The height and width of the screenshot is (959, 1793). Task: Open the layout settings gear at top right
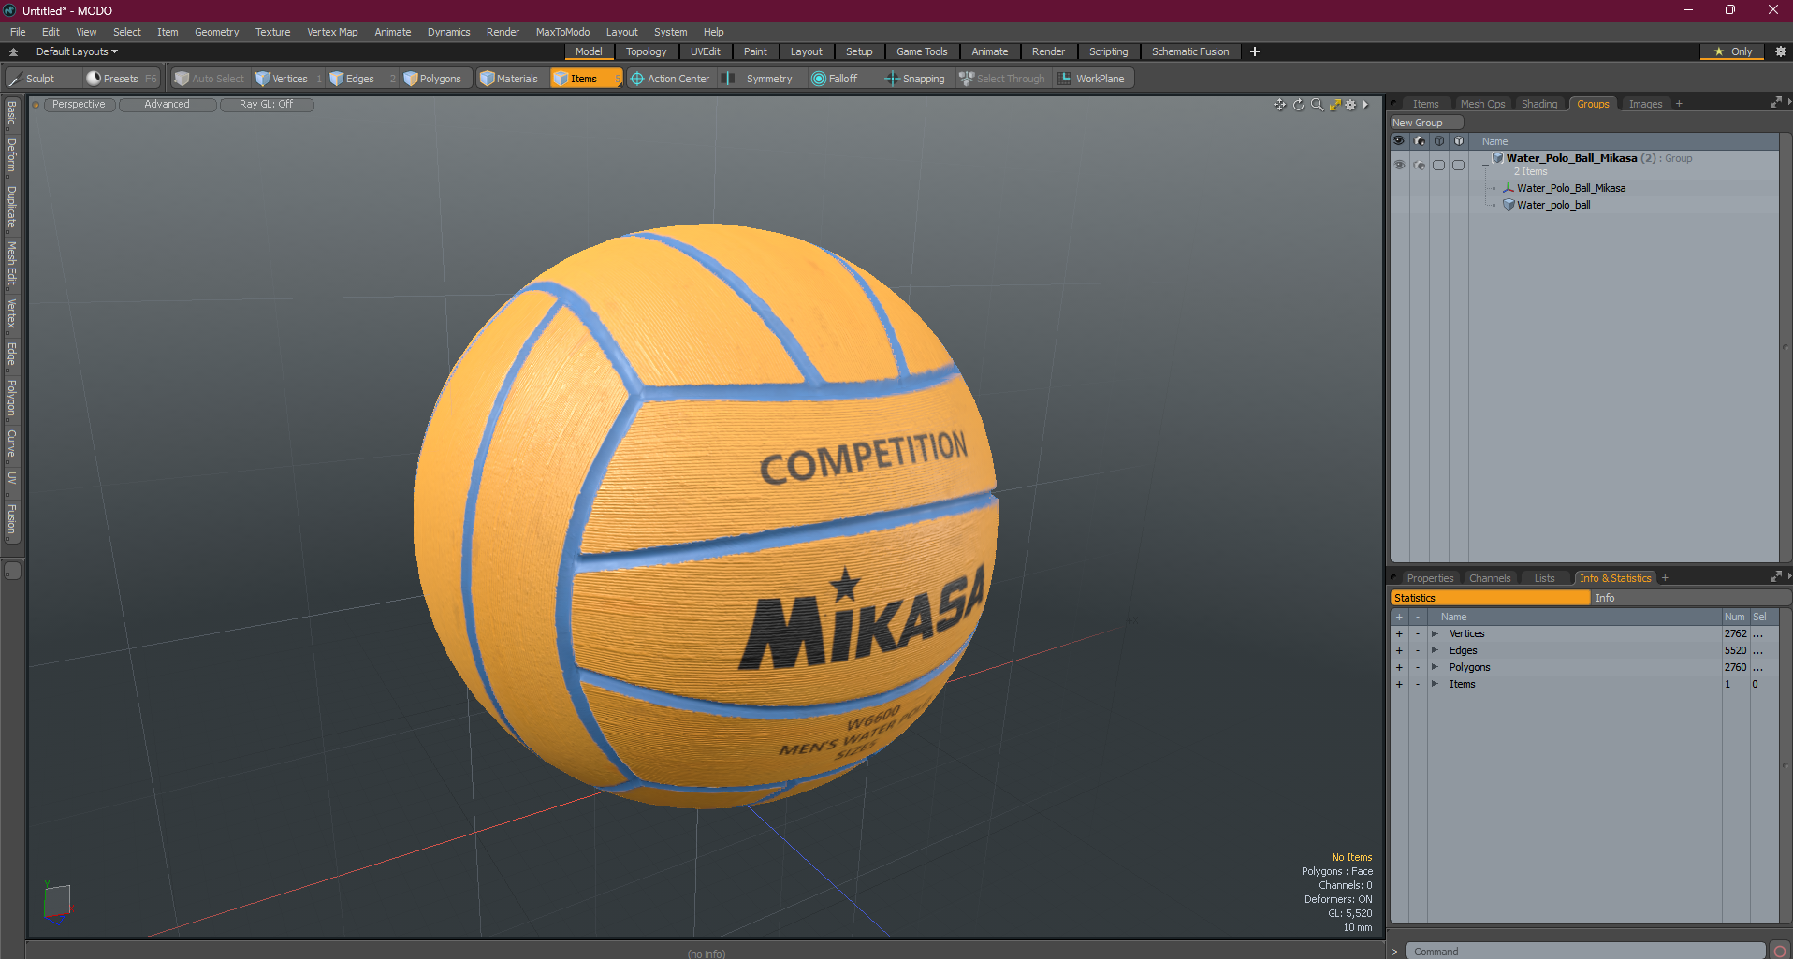click(x=1781, y=51)
